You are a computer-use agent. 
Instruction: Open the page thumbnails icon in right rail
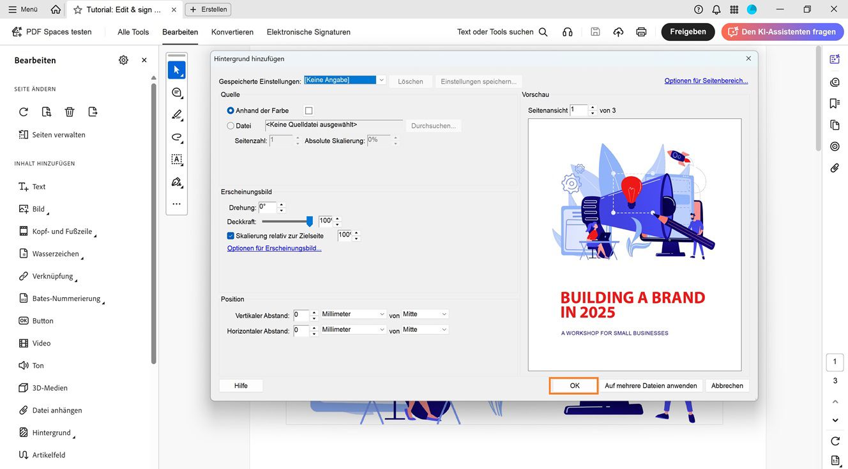835,125
